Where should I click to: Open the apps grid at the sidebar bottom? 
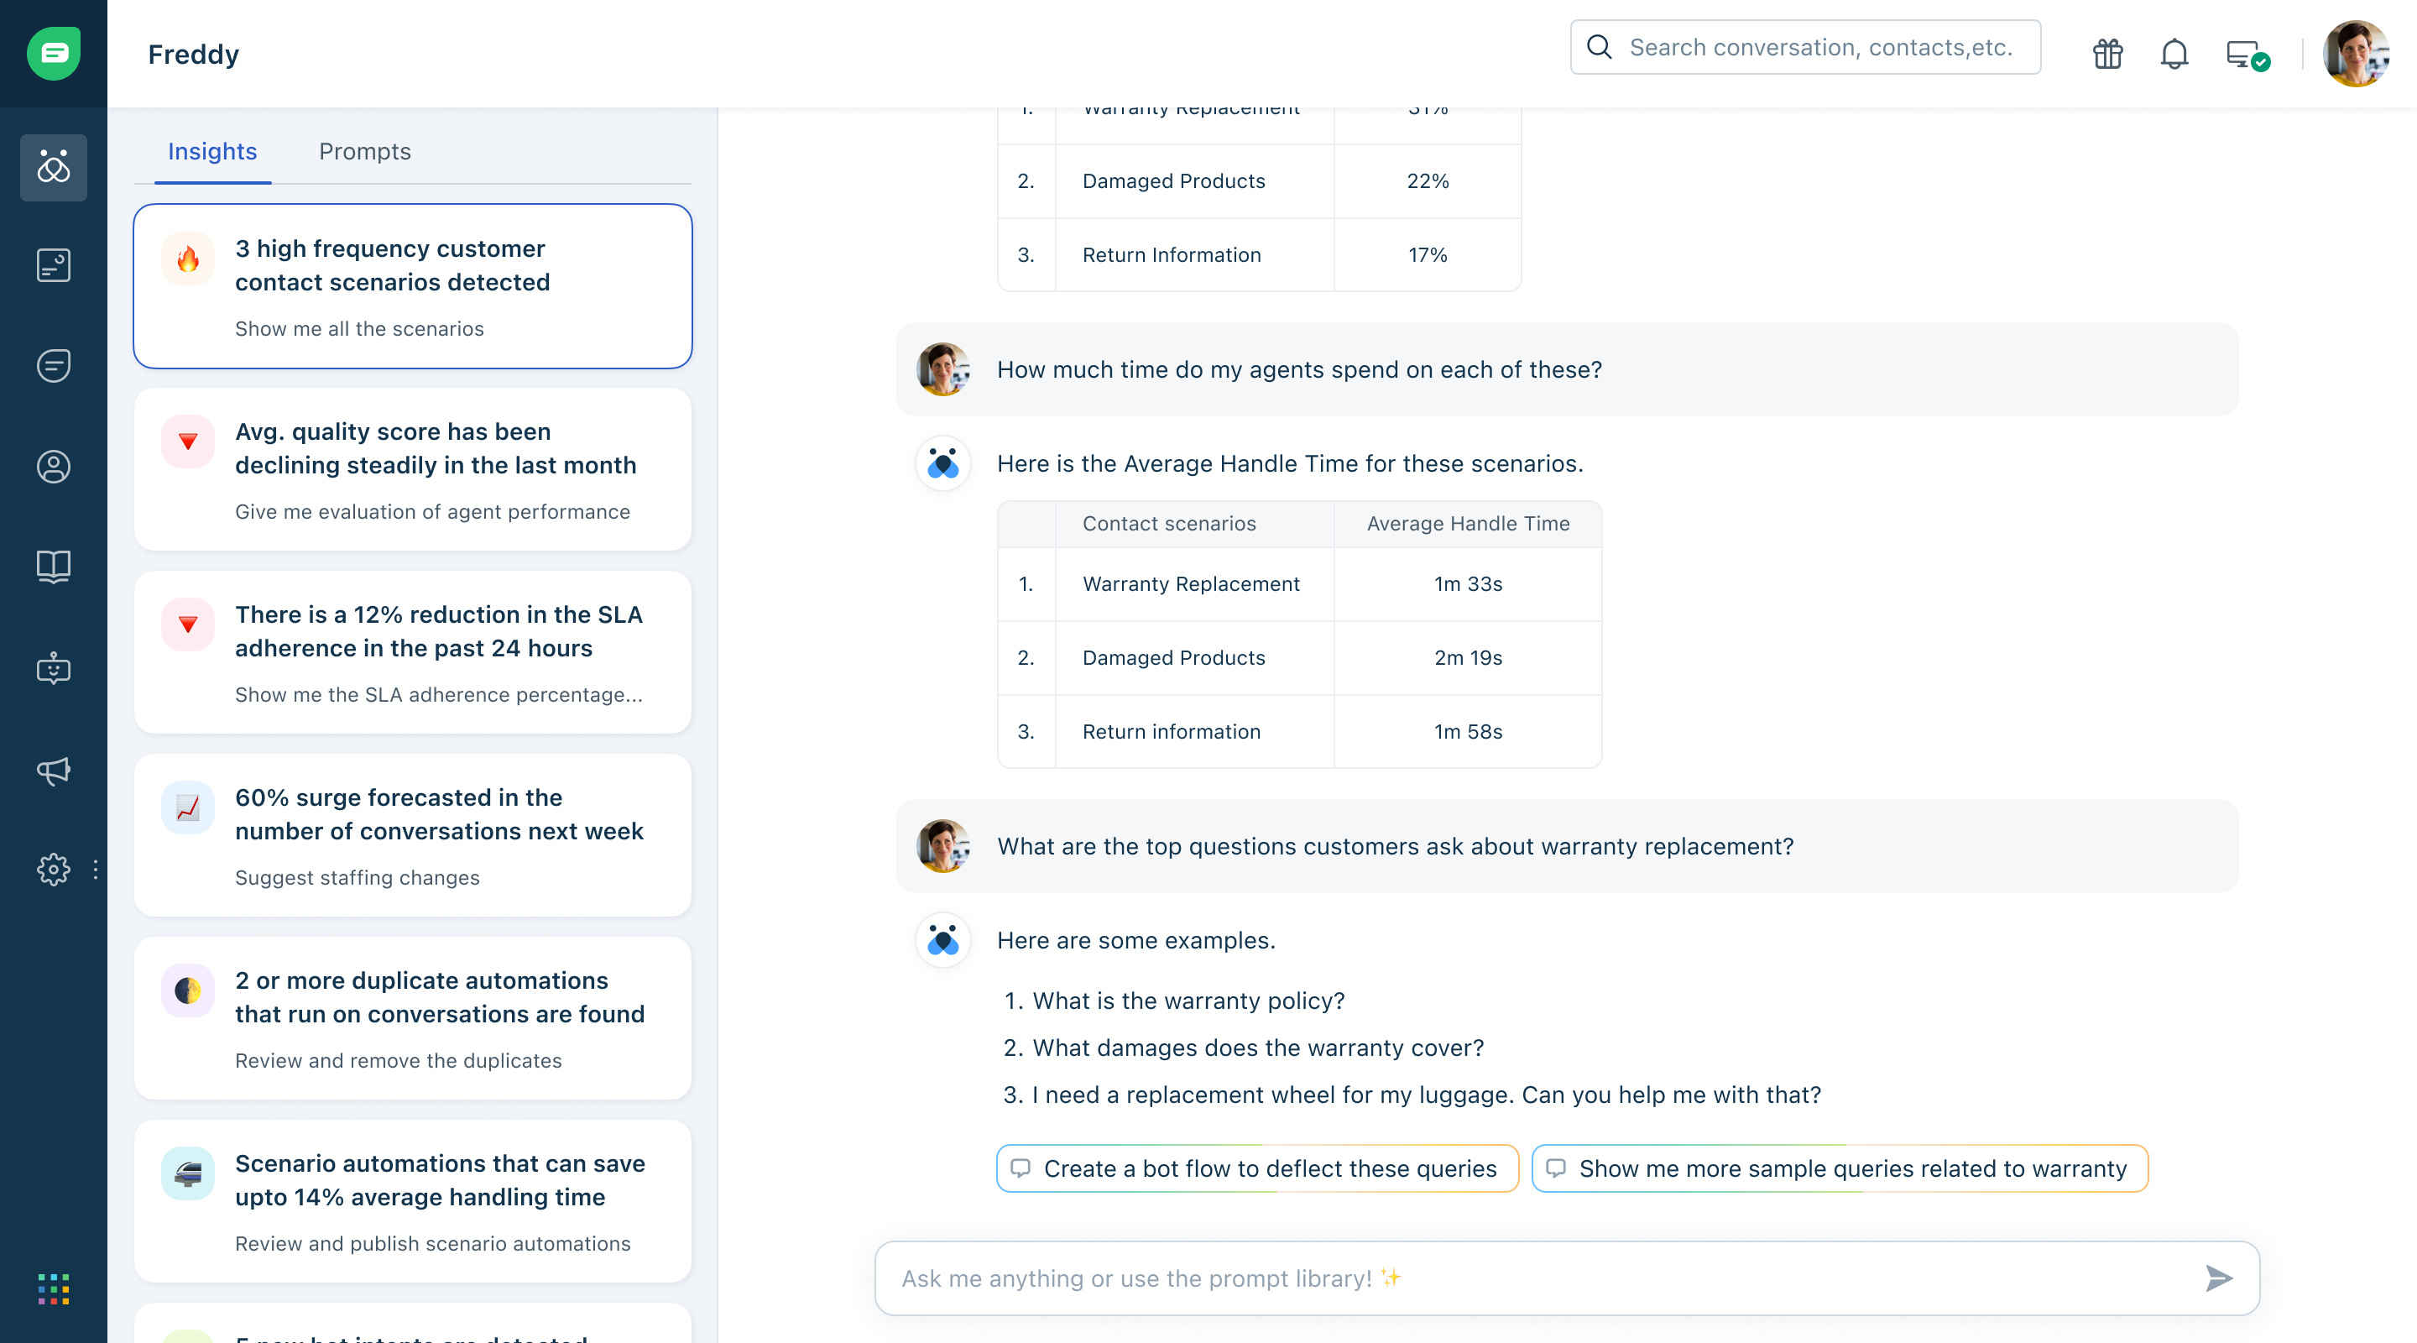[54, 1288]
